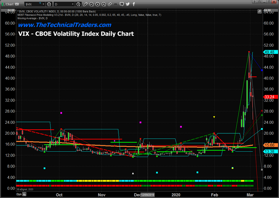Click the time templates clock icon
This screenshot has height=198, width=279.
click(78, 4)
